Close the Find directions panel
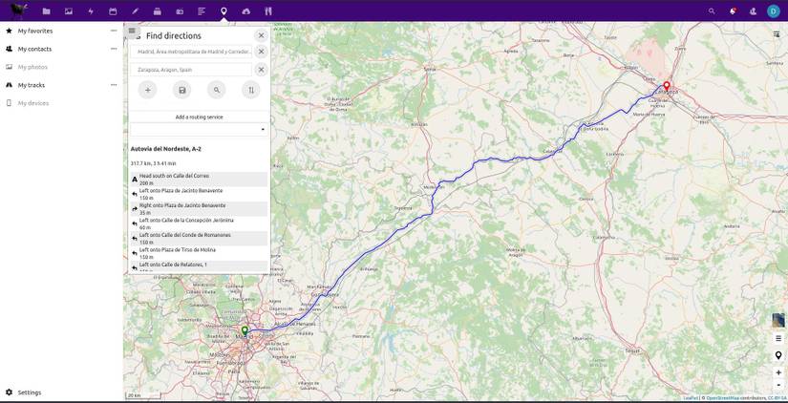The image size is (788, 403). pos(261,35)
